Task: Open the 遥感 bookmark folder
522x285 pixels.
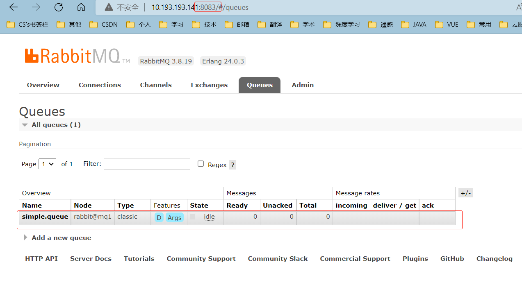Action: (381, 25)
